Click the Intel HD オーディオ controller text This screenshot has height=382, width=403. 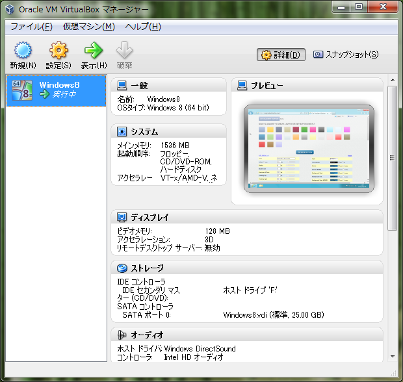pos(194,357)
